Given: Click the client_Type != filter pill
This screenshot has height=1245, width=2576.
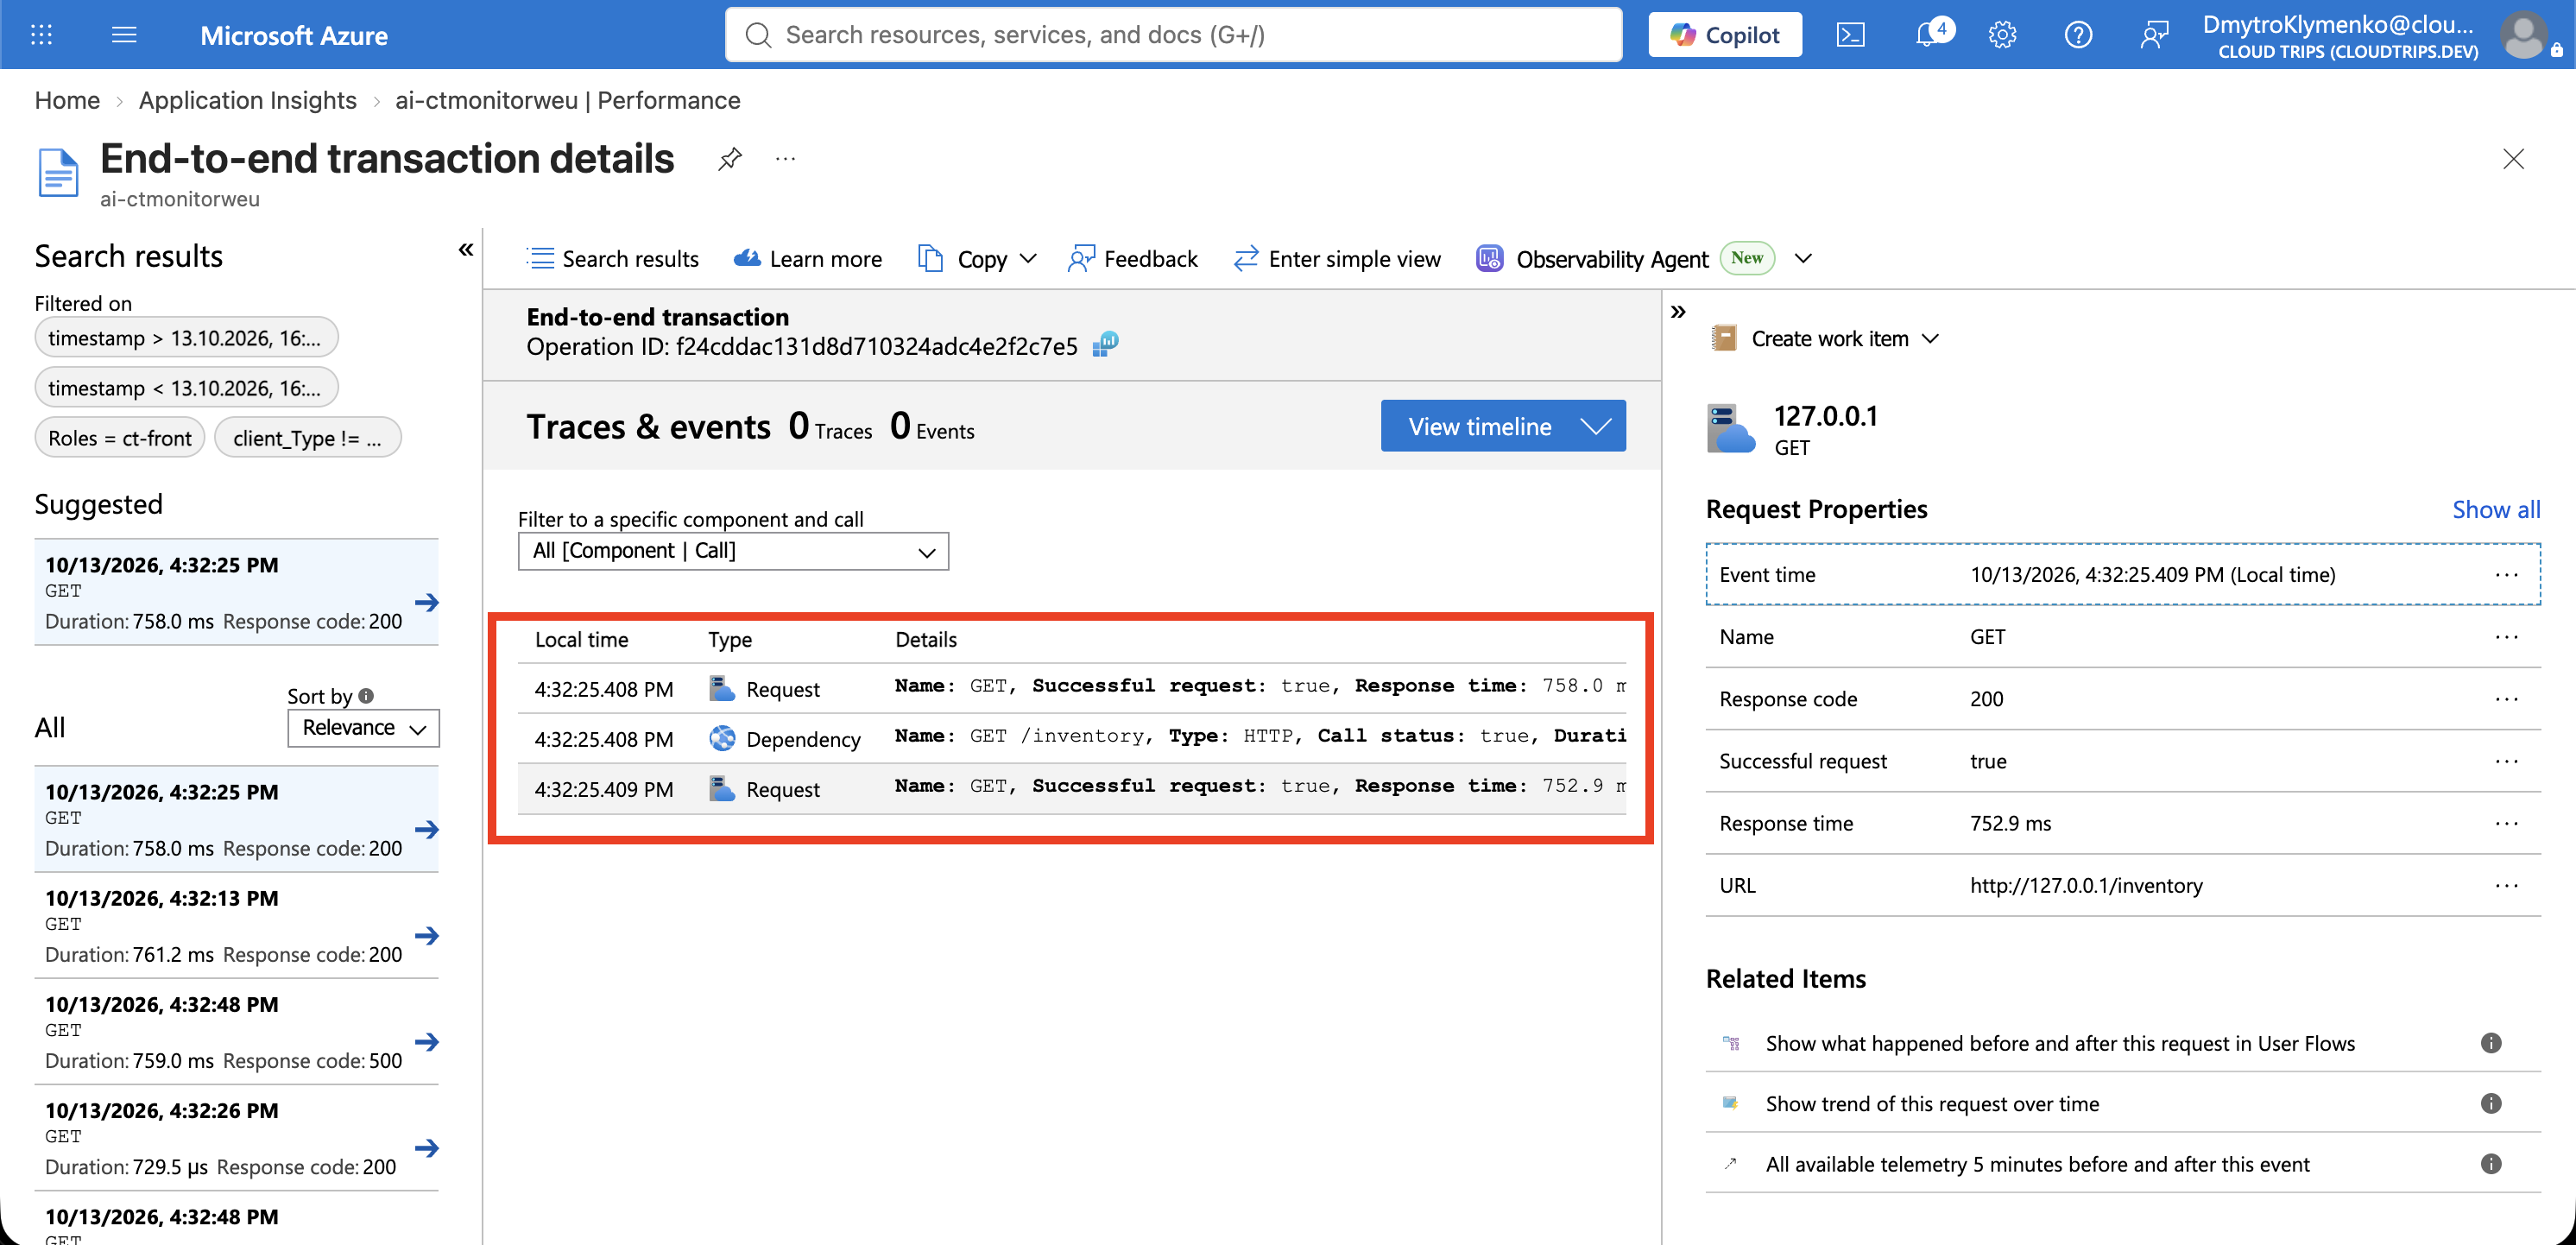Looking at the screenshot, I should click(307, 438).
